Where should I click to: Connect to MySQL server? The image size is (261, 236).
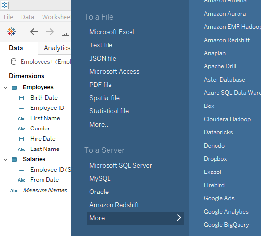(x=100, y=178)
